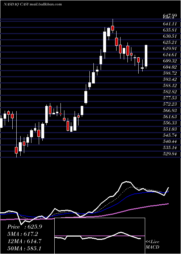This screenshot has width=181, height=254.
Task: Click the 604.02 price axis label
Action: tap(171, 67)
